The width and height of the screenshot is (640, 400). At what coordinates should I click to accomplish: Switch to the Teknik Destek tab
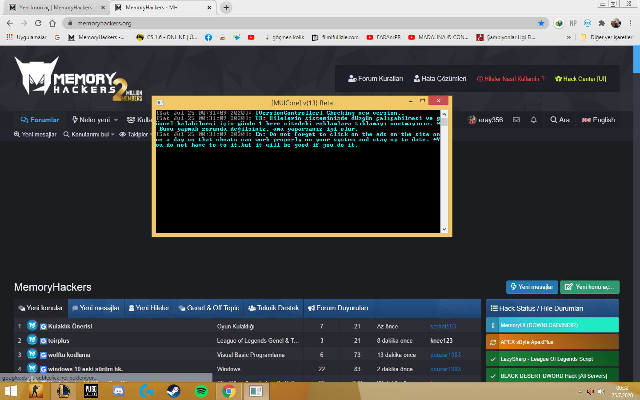[x=274, y=308]
